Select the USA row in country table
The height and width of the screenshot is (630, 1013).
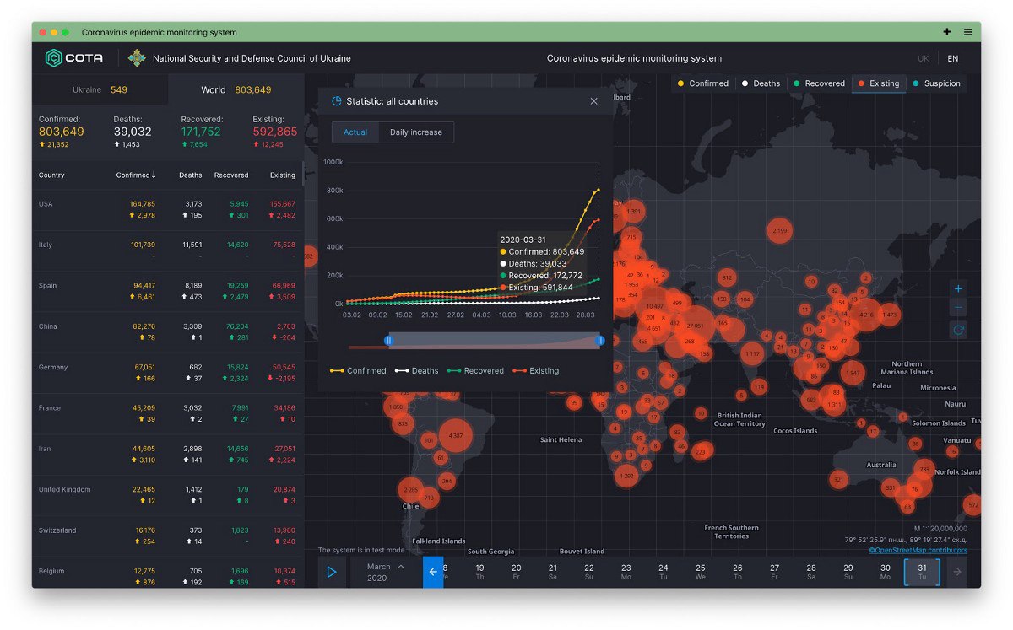tap(167, 210)
